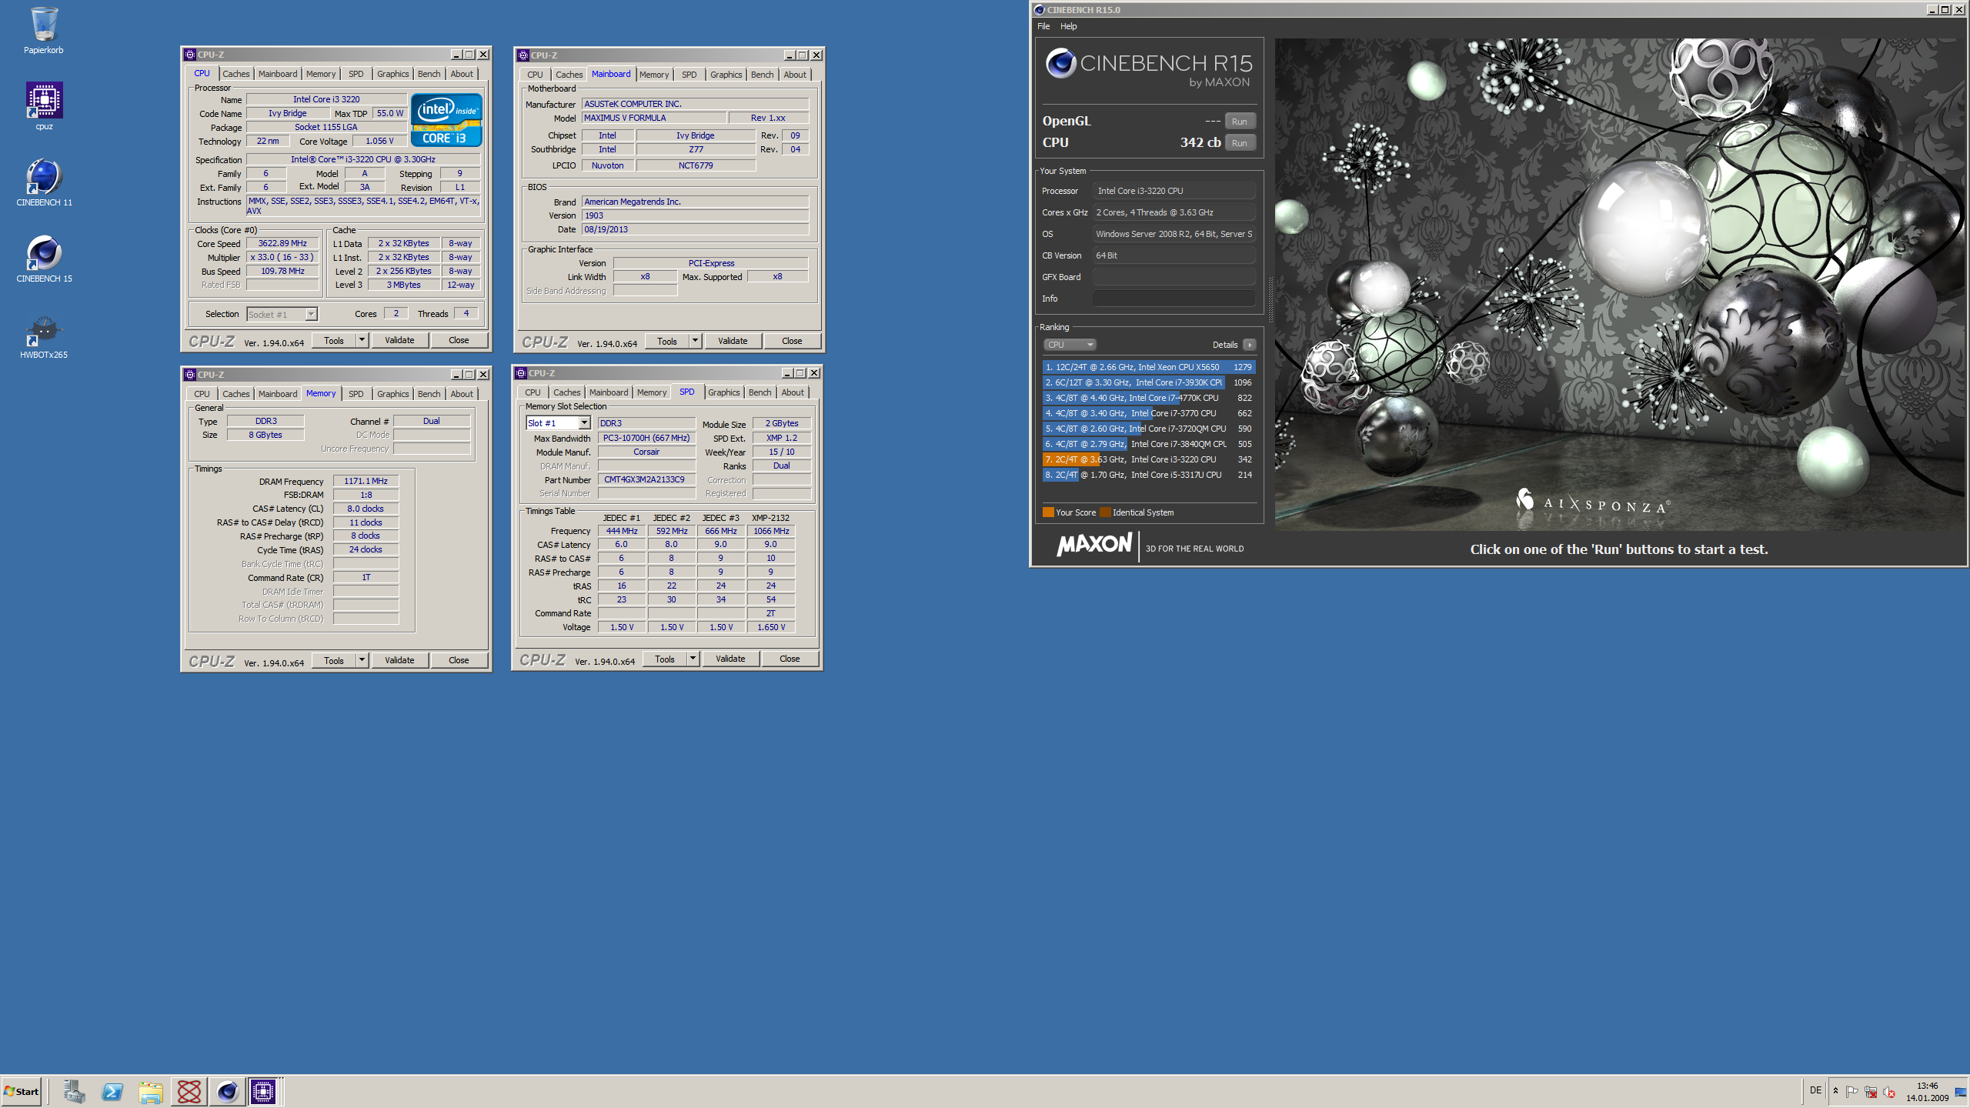Click Validate in CPU-Z Mainboard window
The width and height of the screenshot is (1970, 1108).
(x=733, y=341)
